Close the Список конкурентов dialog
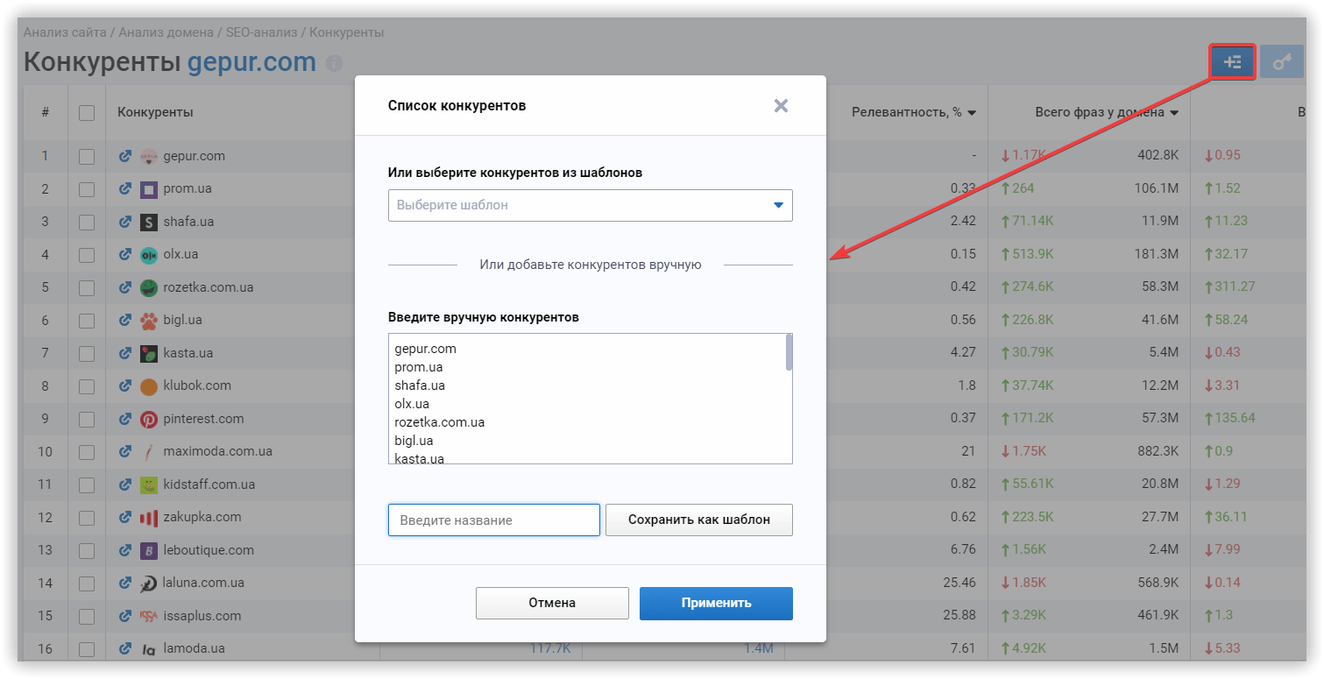This screenshot has width=1324, height=679. pyautogui.click(x=781, y=106)
